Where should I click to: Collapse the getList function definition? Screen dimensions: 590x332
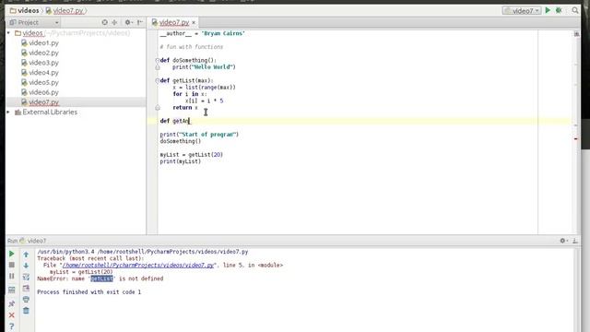[x=158, y=80]
